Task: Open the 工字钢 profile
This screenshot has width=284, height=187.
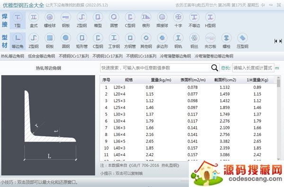Action: 114,41
